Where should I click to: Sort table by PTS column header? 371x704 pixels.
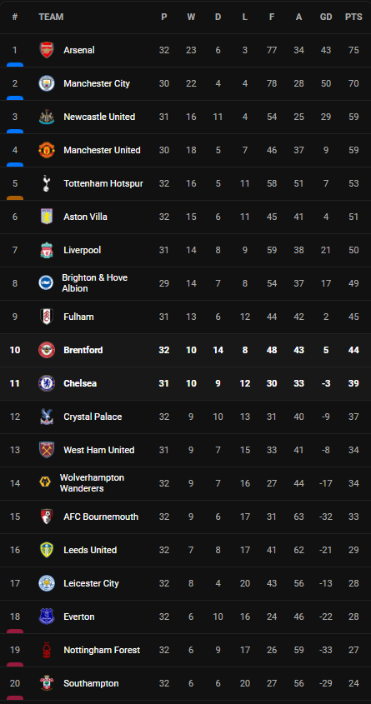353,17
